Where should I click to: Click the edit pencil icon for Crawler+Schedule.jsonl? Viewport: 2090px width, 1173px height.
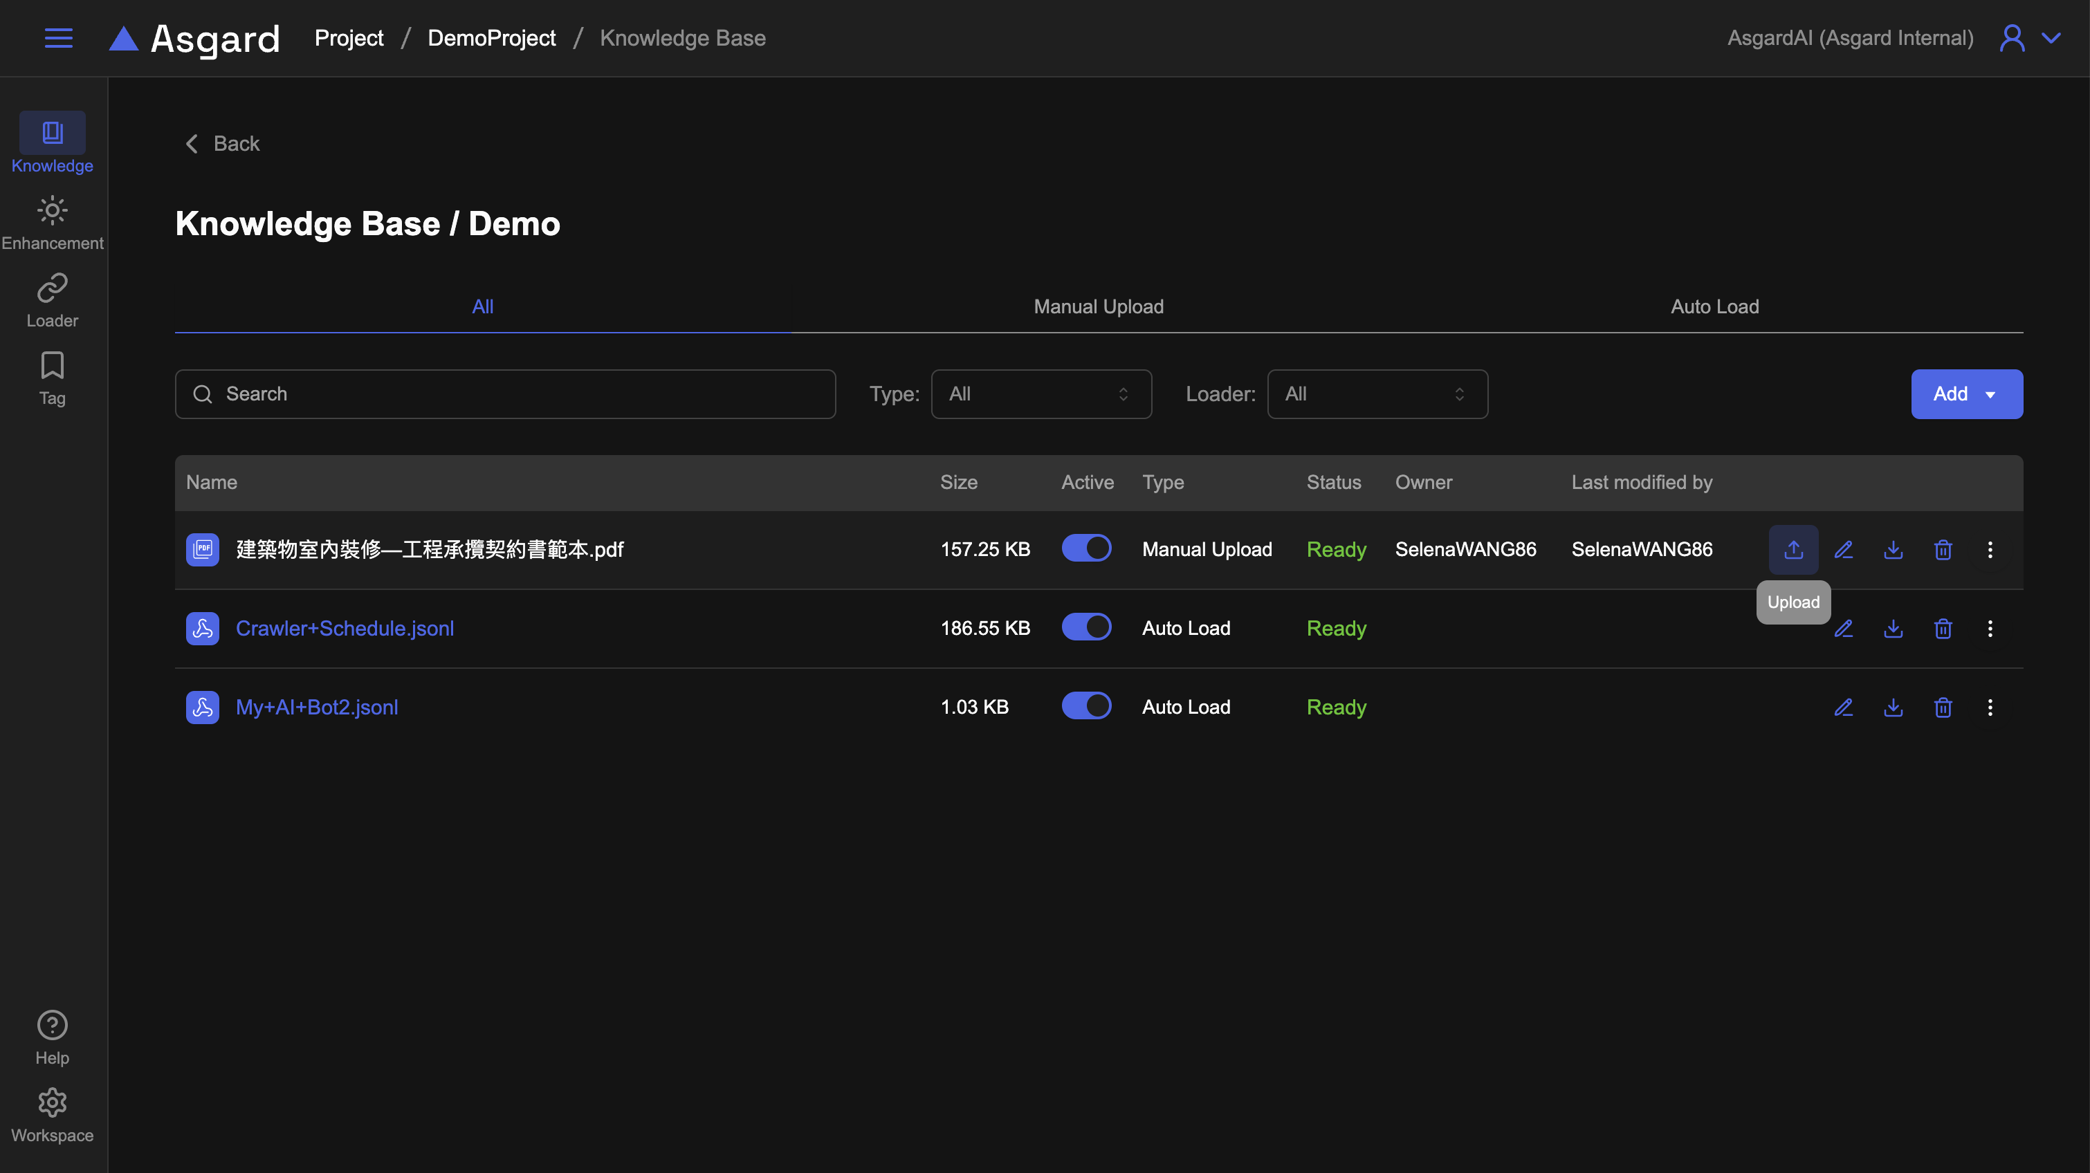(x=1843, y=628)
